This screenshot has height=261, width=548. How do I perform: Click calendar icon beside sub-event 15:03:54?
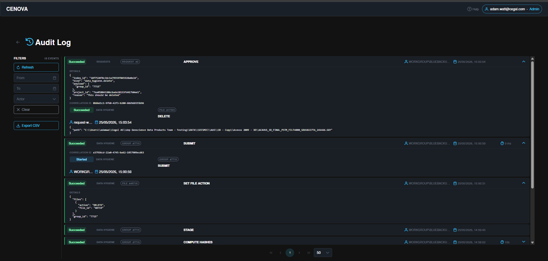97,122
